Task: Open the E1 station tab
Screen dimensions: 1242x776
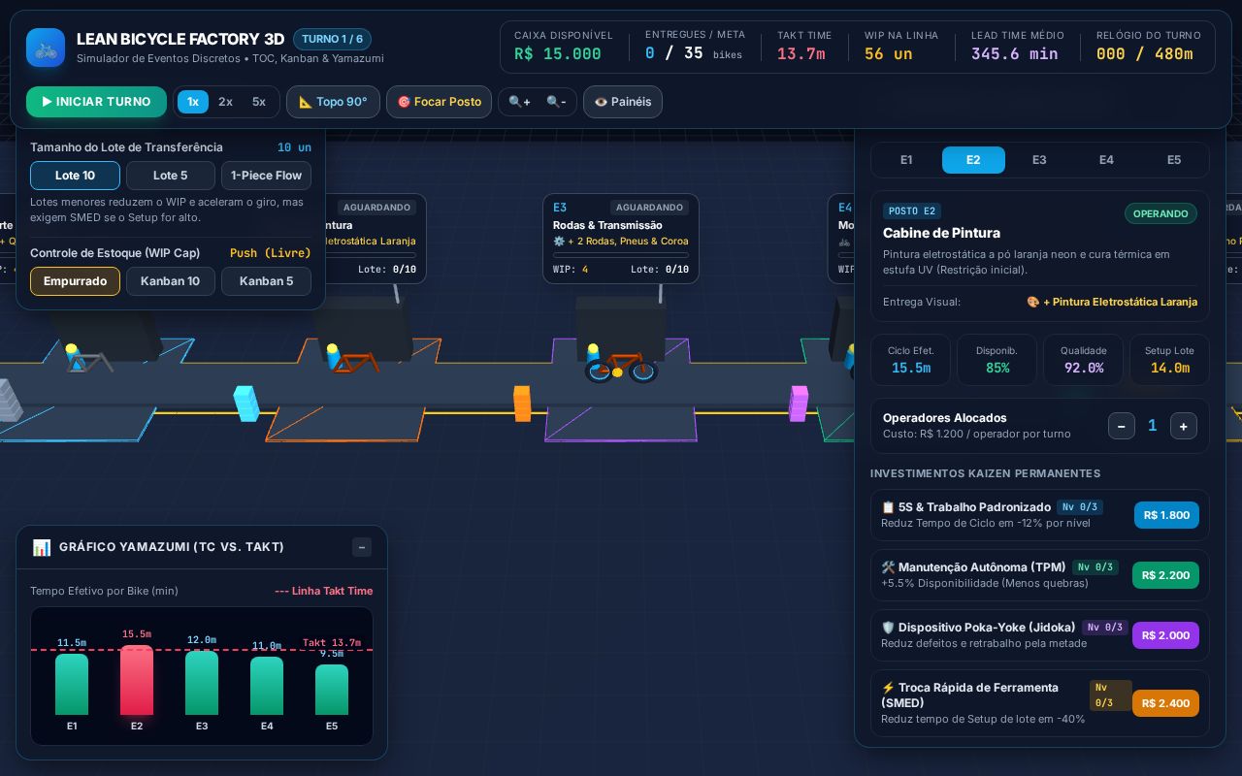Action: [x=906, y=160]
